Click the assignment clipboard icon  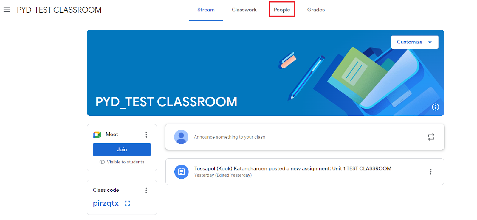pyautogui.click(x=181, y=172)
